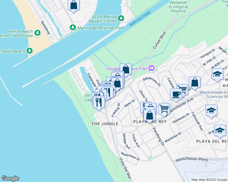This screenshot has height=182, width=228.
Task: Click the Venice Beach Sand Dunes label
Action: 16,33
